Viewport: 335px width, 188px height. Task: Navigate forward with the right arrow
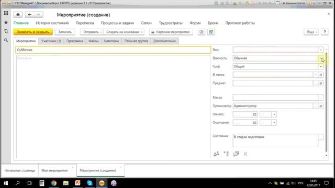tap(38, 15)
